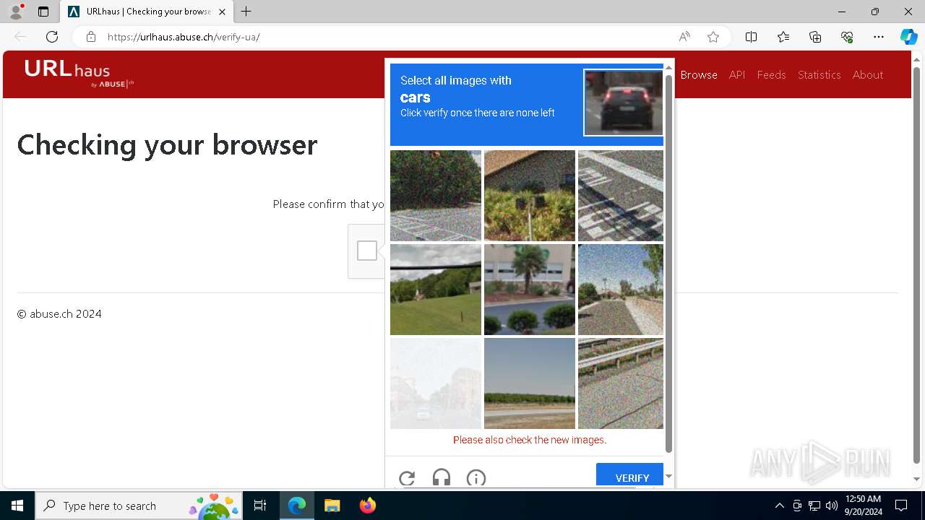Open the Browse menu on URLhaus
Viewport: 925px width, 520px height.
(x=699, y=74)
